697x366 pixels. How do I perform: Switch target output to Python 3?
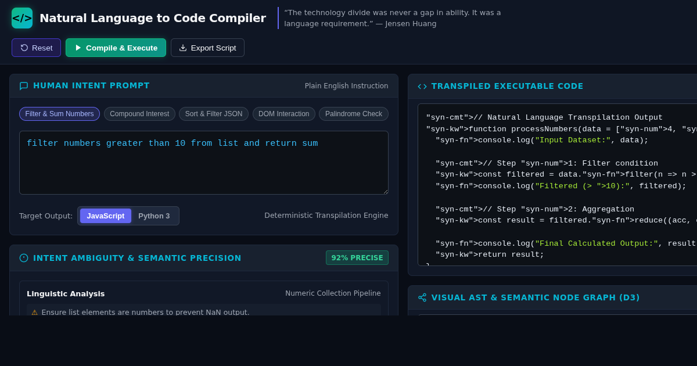click(x=154, y=216)
